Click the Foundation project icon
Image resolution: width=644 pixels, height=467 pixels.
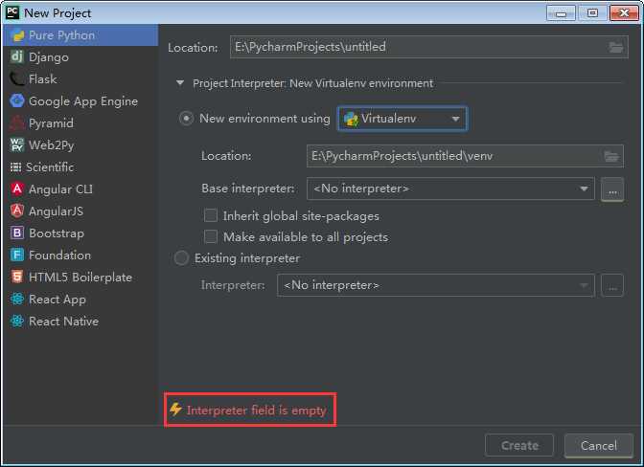[x=17, y=255]
